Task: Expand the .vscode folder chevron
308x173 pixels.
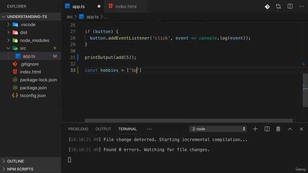Action: 9,25
